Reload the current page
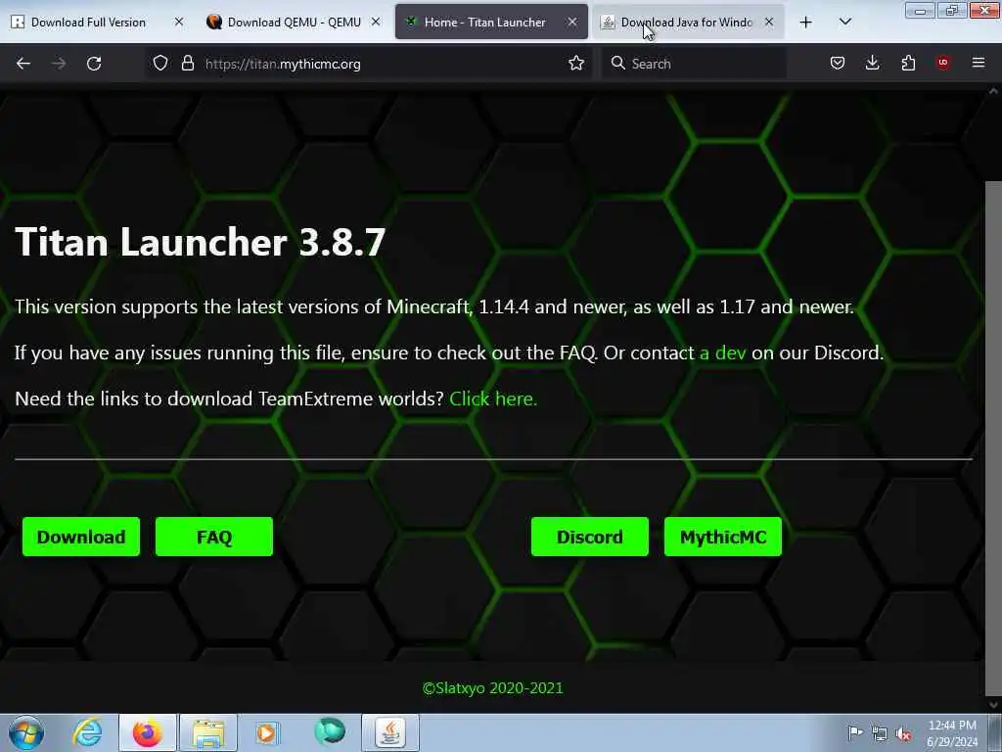 pos(94,64)
